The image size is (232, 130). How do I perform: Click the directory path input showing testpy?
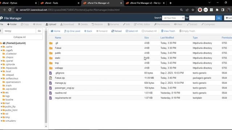(x=19, y=31)
